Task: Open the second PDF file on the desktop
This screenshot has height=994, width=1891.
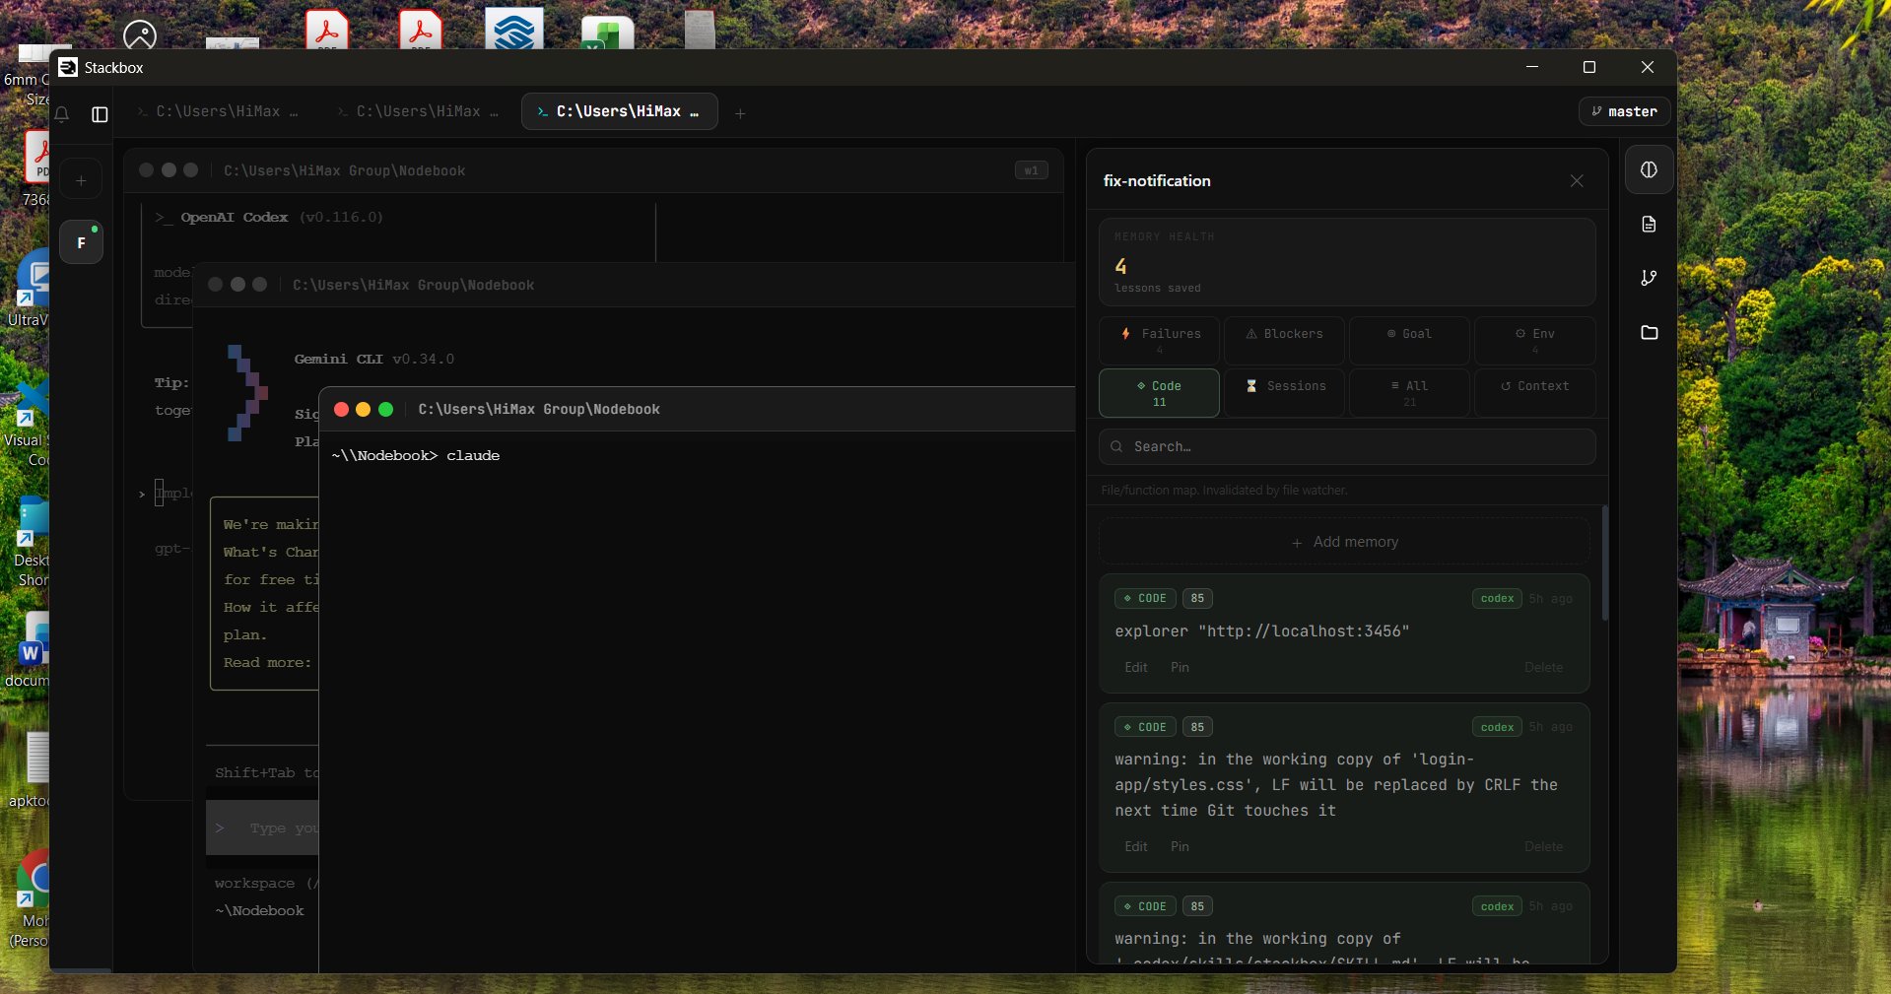Action: click(x=421, y=30)
